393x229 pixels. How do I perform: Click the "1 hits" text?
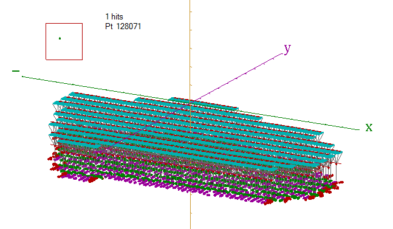click(114, 17)
